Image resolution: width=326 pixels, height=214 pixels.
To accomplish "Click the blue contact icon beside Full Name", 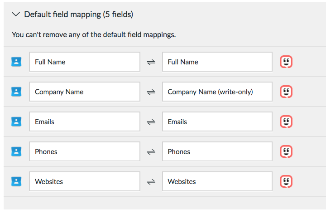I will (x=16, y=62).
